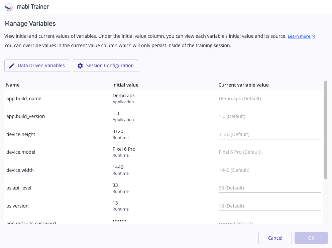Open Session Configuration
Screen dimensions: 332x248
[x=106, y=66]
